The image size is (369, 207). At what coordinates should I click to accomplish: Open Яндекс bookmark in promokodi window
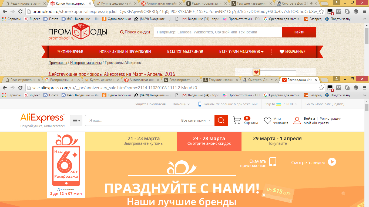click(32, 19)
